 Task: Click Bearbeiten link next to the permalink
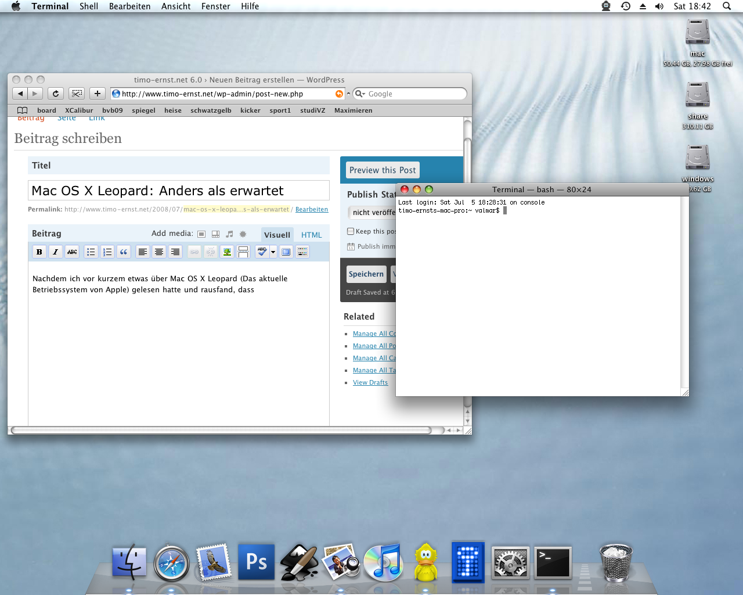pos(312,209)
